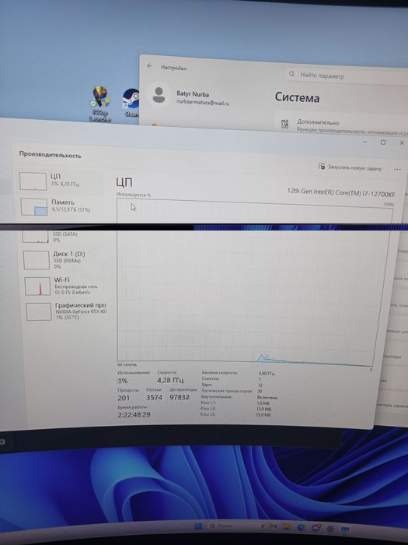Open File Explorer from the taskbar

tap(287, 527)
